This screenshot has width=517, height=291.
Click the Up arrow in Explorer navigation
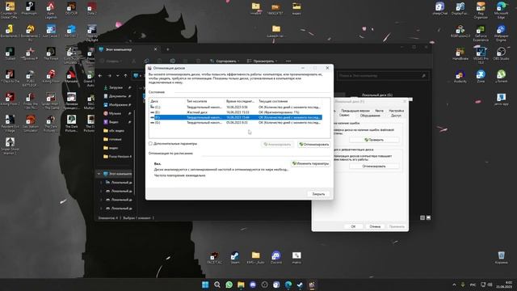point(125,75)
